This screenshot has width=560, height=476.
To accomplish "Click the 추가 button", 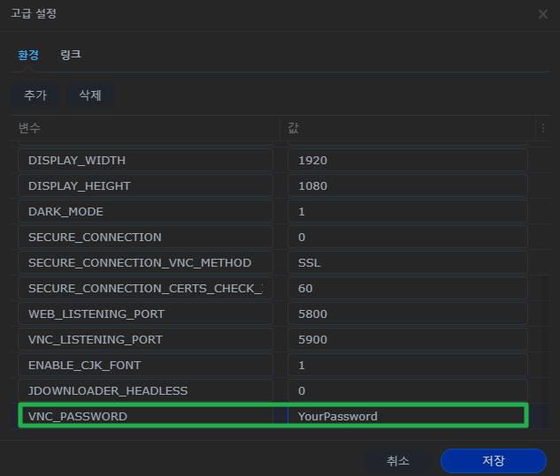I will click(x=35, y=95).
